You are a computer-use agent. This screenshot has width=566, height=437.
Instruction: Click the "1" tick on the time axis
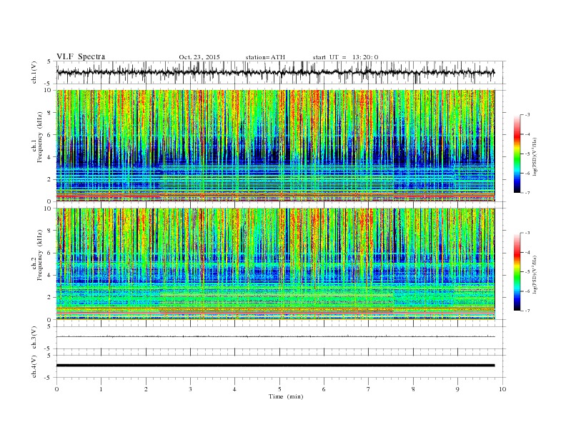pyautogui.click(x=101, y=389)
